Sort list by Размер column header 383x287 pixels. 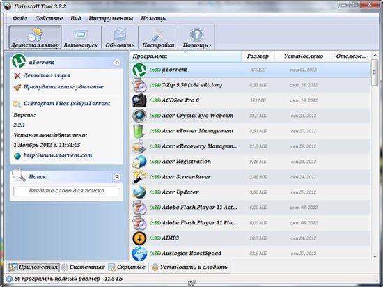258,56
